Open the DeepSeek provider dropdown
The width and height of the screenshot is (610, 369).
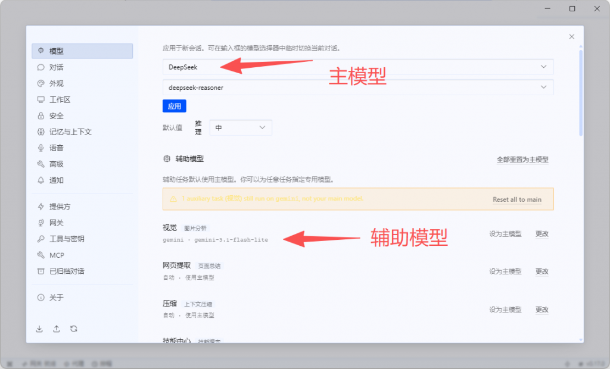[358, 67]
